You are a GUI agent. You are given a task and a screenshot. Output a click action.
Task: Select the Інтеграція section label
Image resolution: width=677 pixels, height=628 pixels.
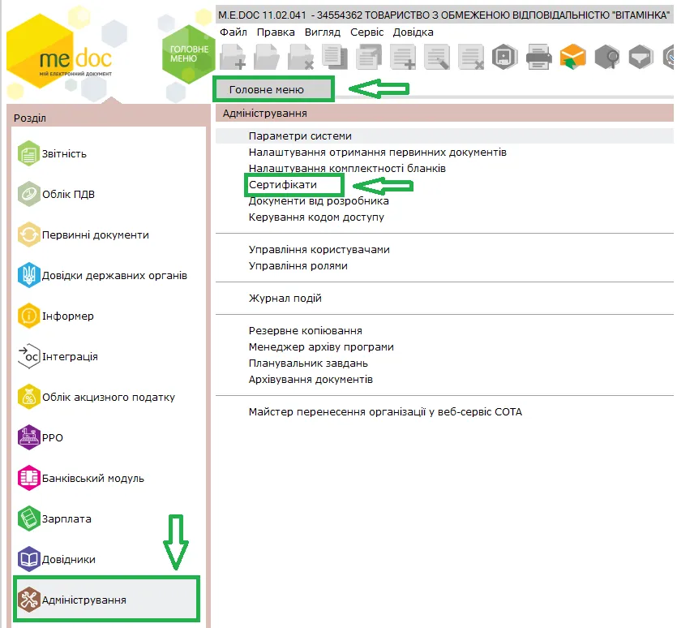[70, 356]
